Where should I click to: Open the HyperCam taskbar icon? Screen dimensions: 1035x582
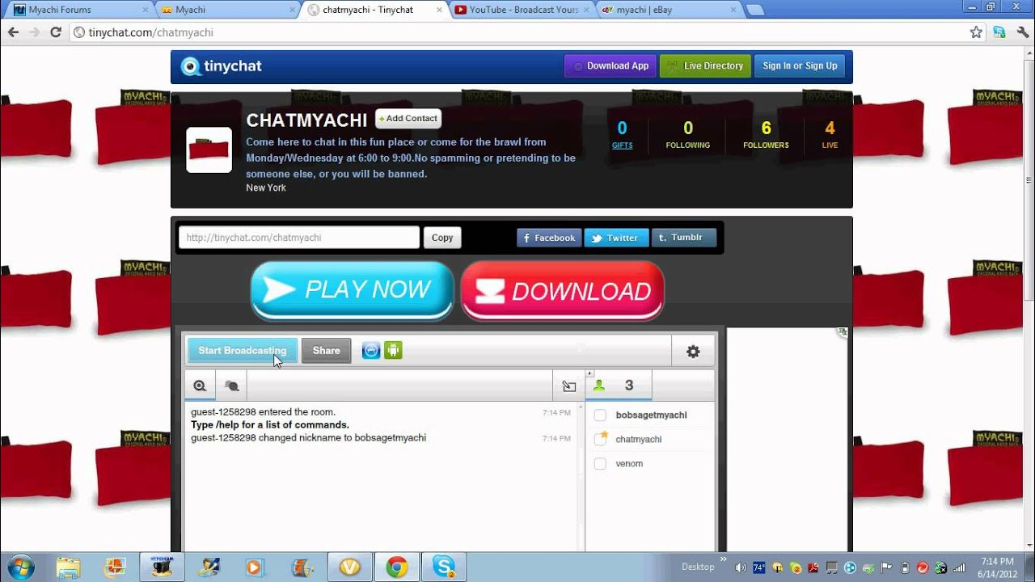pos(162,567)
